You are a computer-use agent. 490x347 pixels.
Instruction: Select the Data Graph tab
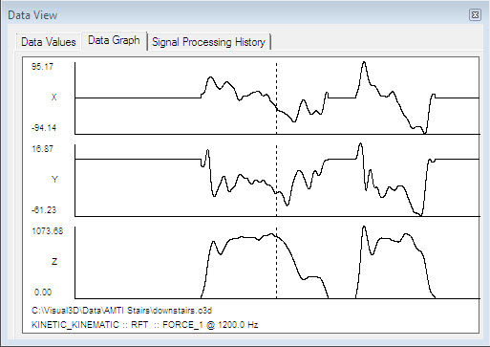point(114,40)
